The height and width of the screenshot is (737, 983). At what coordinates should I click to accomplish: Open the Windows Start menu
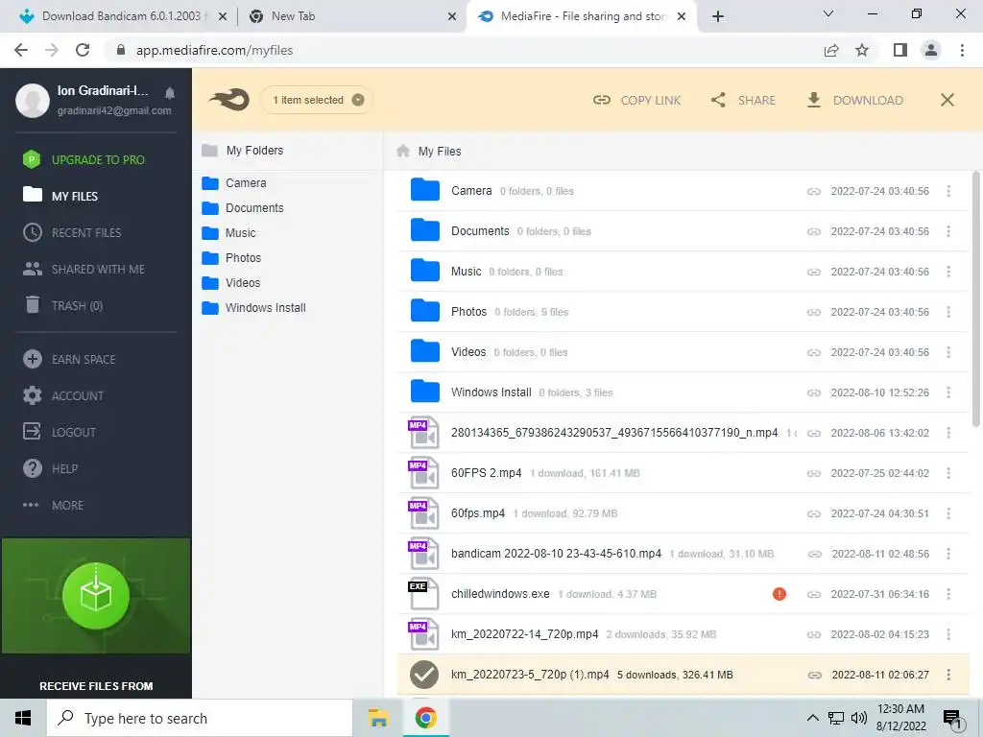point(23,718)
